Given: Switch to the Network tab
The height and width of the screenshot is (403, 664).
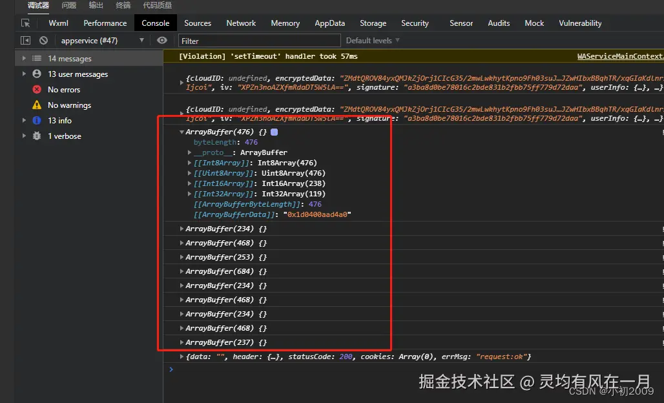Looking at the screenshot, I should coord(241,23).
